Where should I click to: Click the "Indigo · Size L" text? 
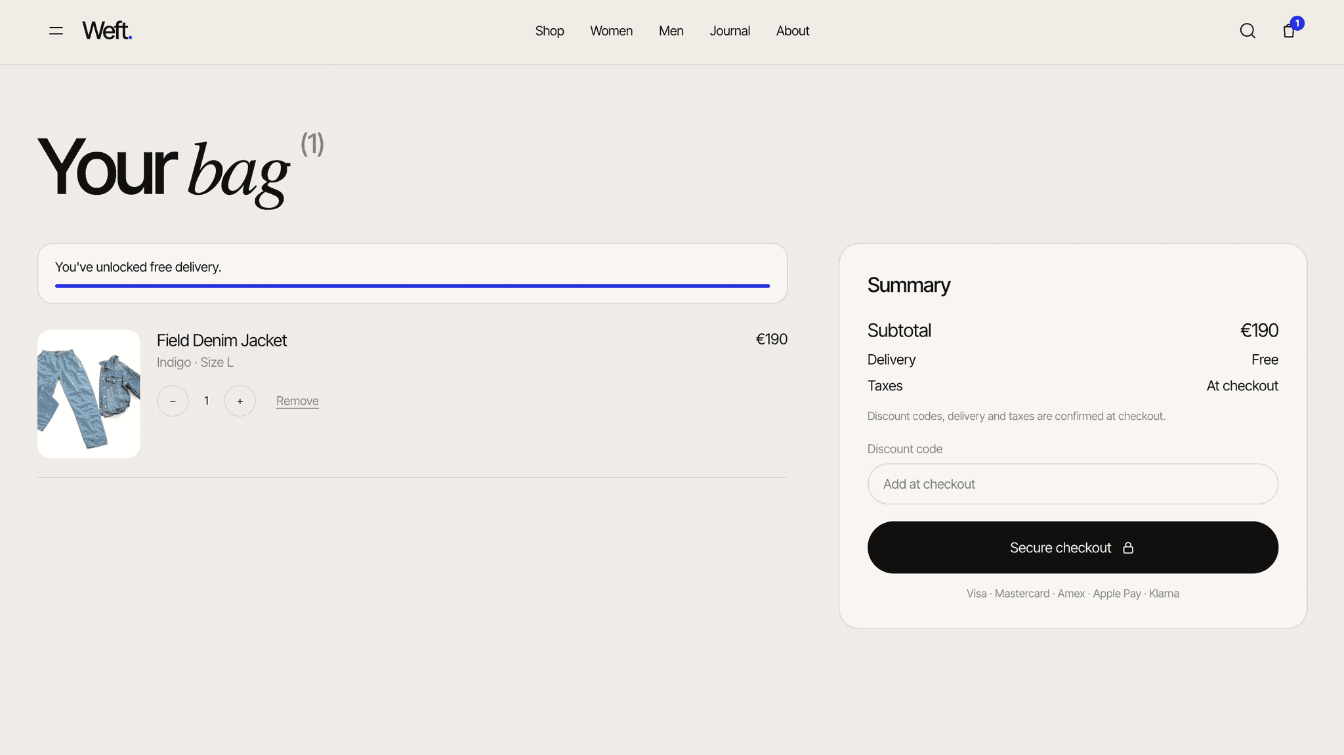coord(195,362)
